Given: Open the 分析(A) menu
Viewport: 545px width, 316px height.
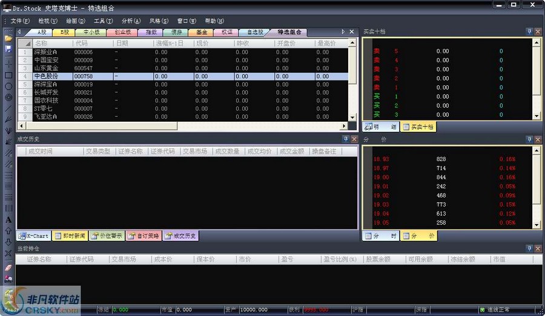Looking at the screenshot, I should click(x=131, y=21).
